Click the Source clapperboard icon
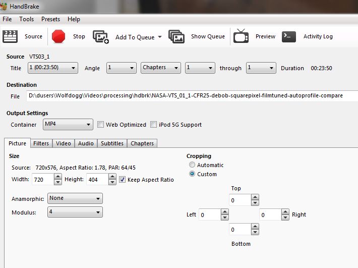The width and height of the screenshot is (358, 268). pyautogui.click(x=10, y=36)
